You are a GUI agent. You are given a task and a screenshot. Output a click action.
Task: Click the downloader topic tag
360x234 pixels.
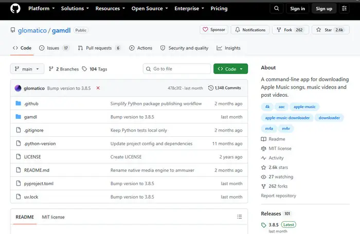point(329,118)
